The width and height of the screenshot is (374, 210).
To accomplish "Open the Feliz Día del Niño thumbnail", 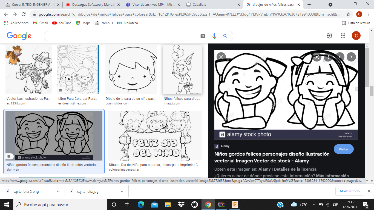I will [x=155, y=136].
